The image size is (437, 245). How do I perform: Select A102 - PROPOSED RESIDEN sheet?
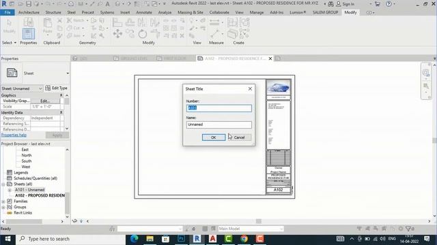point(40,195)
